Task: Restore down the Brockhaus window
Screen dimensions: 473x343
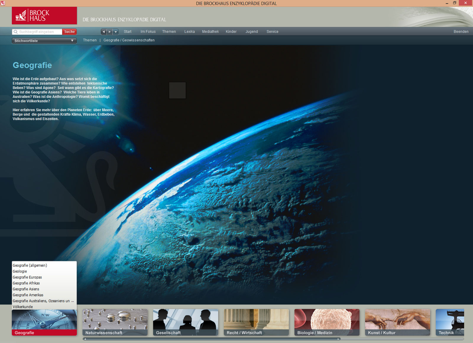Action: click(x=455, y=3)
